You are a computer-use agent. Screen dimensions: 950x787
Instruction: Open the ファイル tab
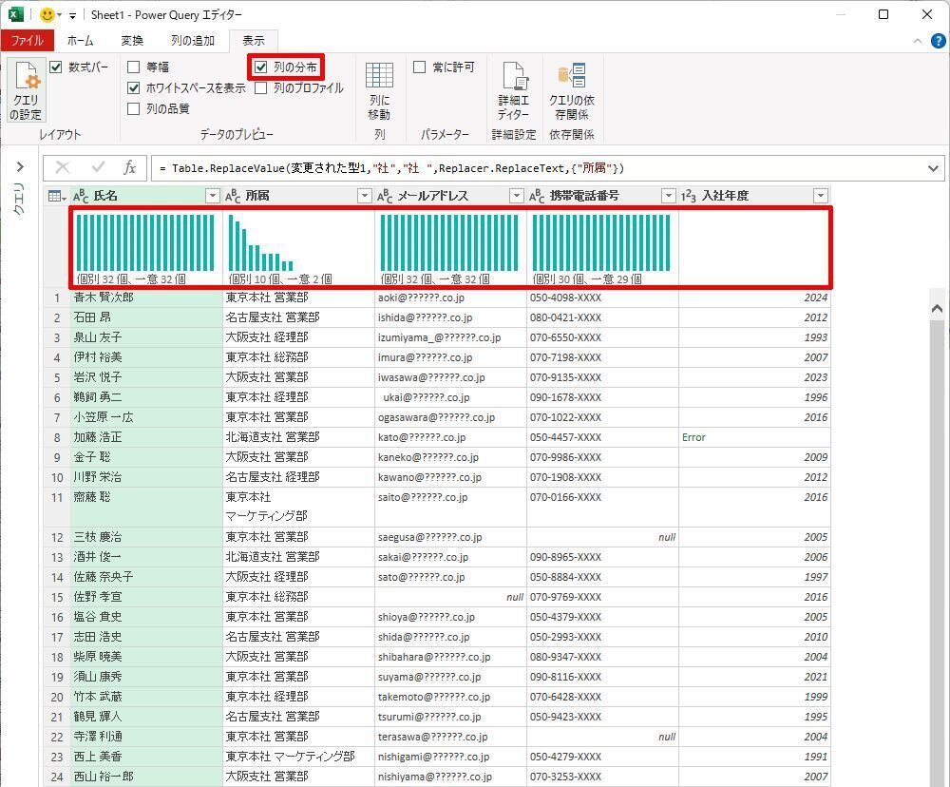28,41
